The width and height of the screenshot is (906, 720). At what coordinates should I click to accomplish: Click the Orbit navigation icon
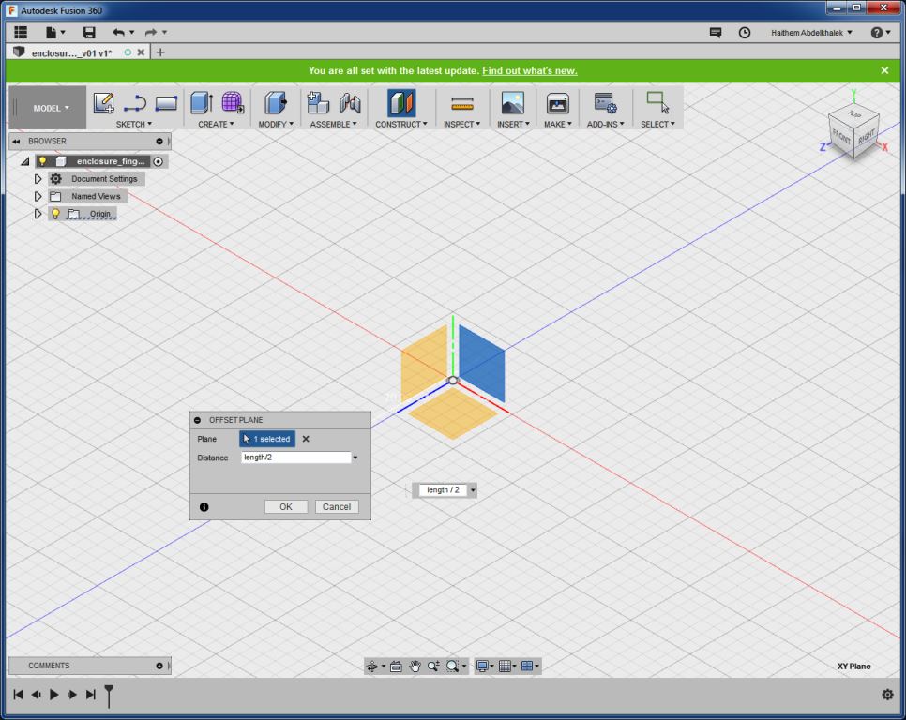point(372,667)
